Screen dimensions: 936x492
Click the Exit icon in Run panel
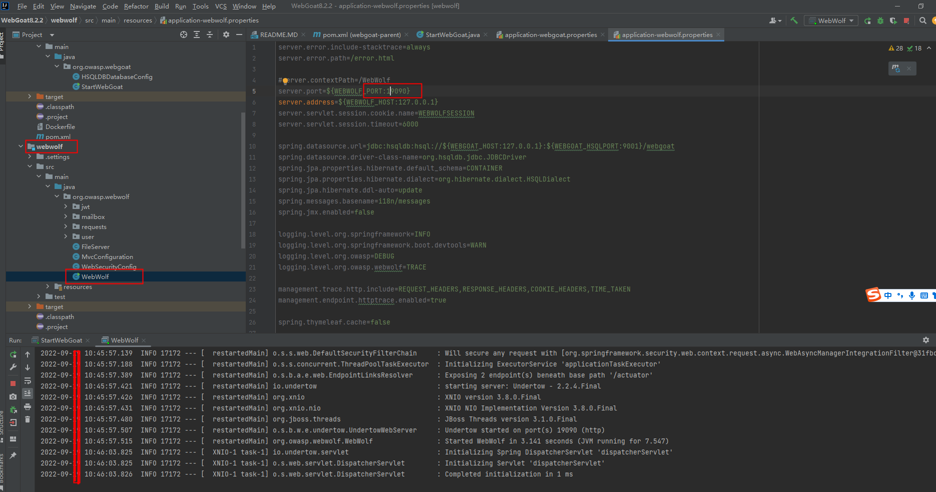pyautogui.click(x=13, y=422)
